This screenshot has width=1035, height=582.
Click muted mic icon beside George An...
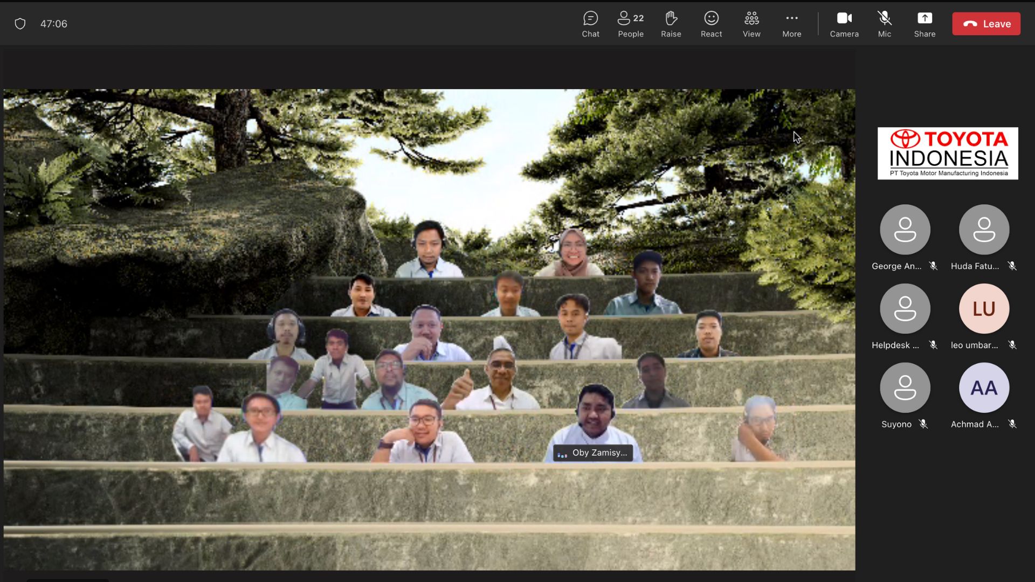tap(933, 266)
